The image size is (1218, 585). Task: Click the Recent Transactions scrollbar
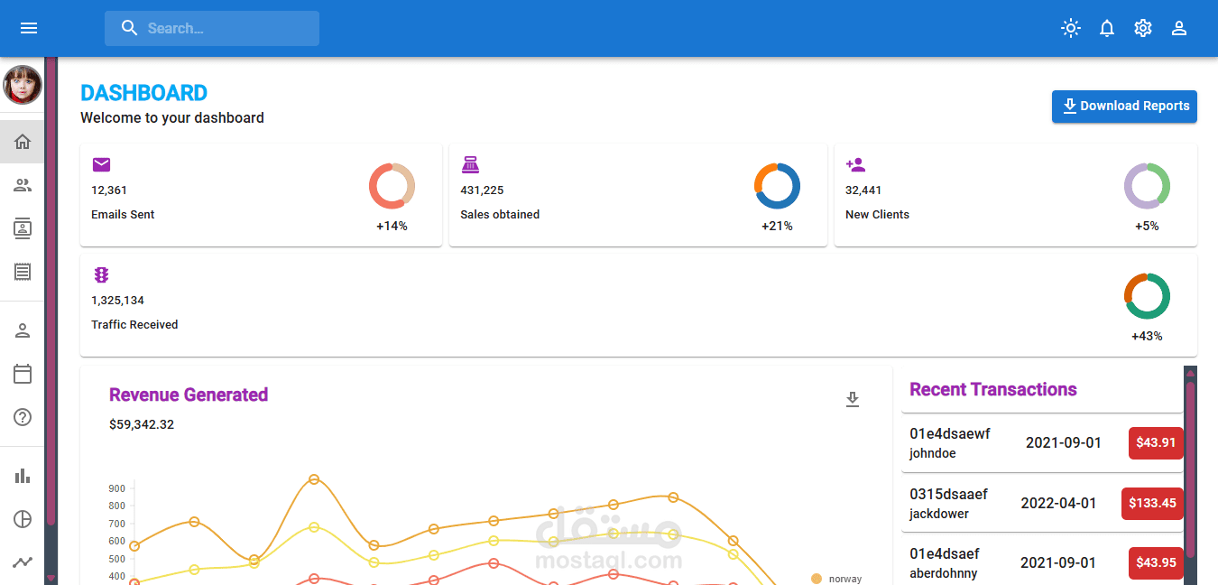click(1190, 469)
